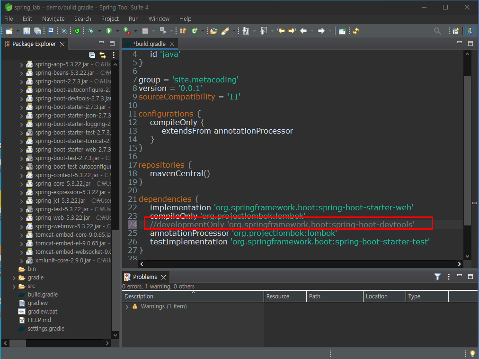Open the console terminal toolbar icon

(51, 31)
